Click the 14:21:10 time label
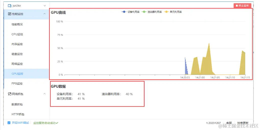Viewport: 260px width, 130px height. [230, 77]
